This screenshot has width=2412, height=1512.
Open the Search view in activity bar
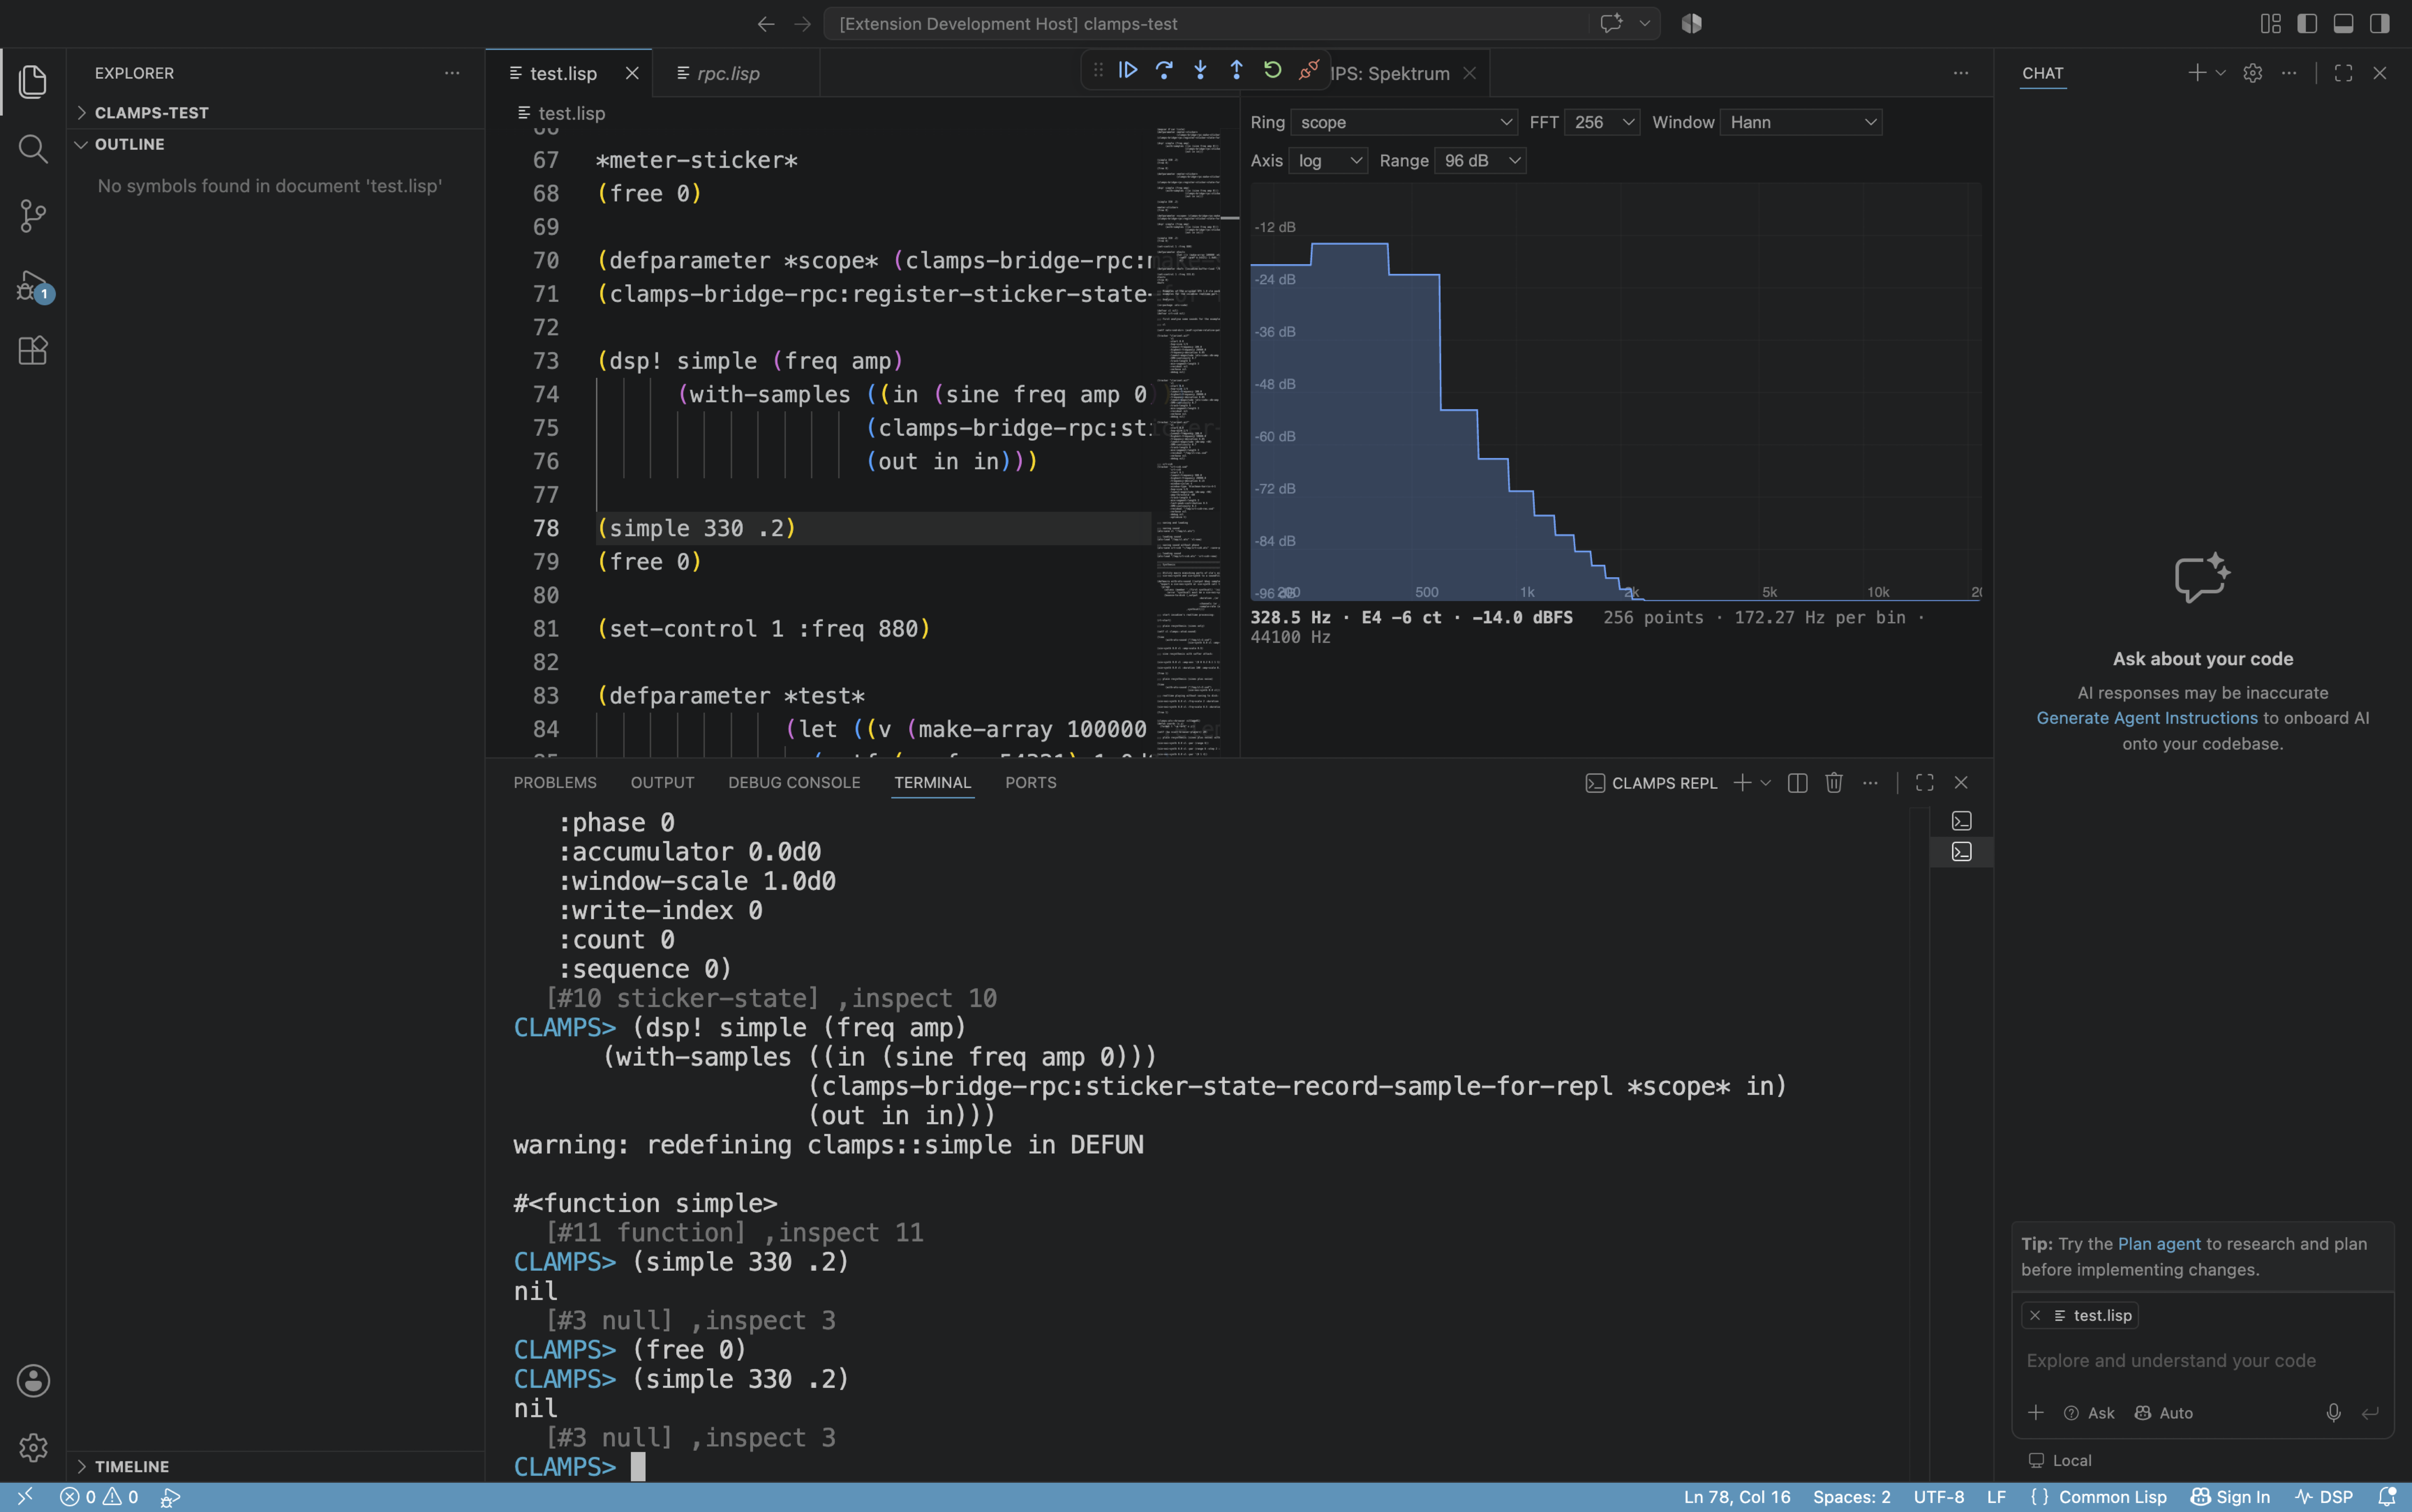click(x=33, y=149)
